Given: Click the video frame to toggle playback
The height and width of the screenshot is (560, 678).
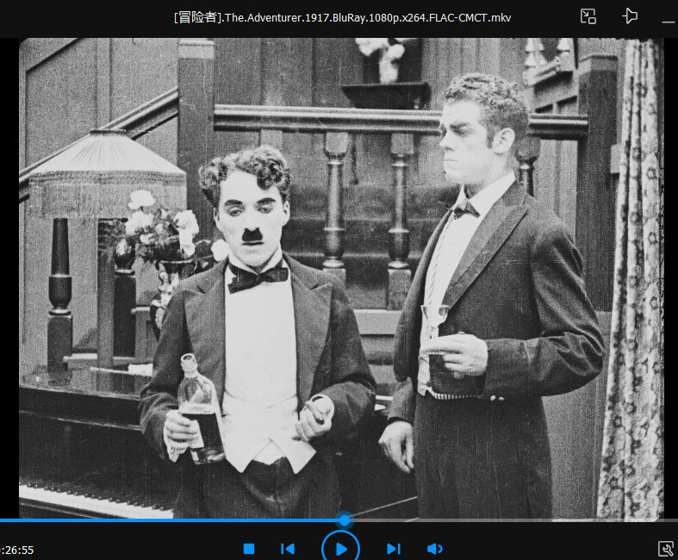Looking at the screenshot, I should tap(341, 278).
